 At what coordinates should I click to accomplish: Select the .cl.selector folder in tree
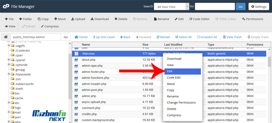tap(22, 50)
